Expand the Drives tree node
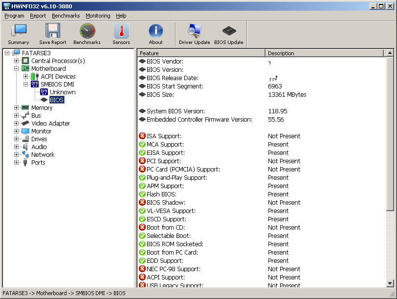Image resolution: width=397 pixels, height=299 pixels. (17, 139)
